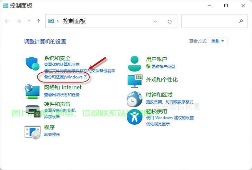Open the Appearance and Personalization monitor icon

click(x=135, y=80)
